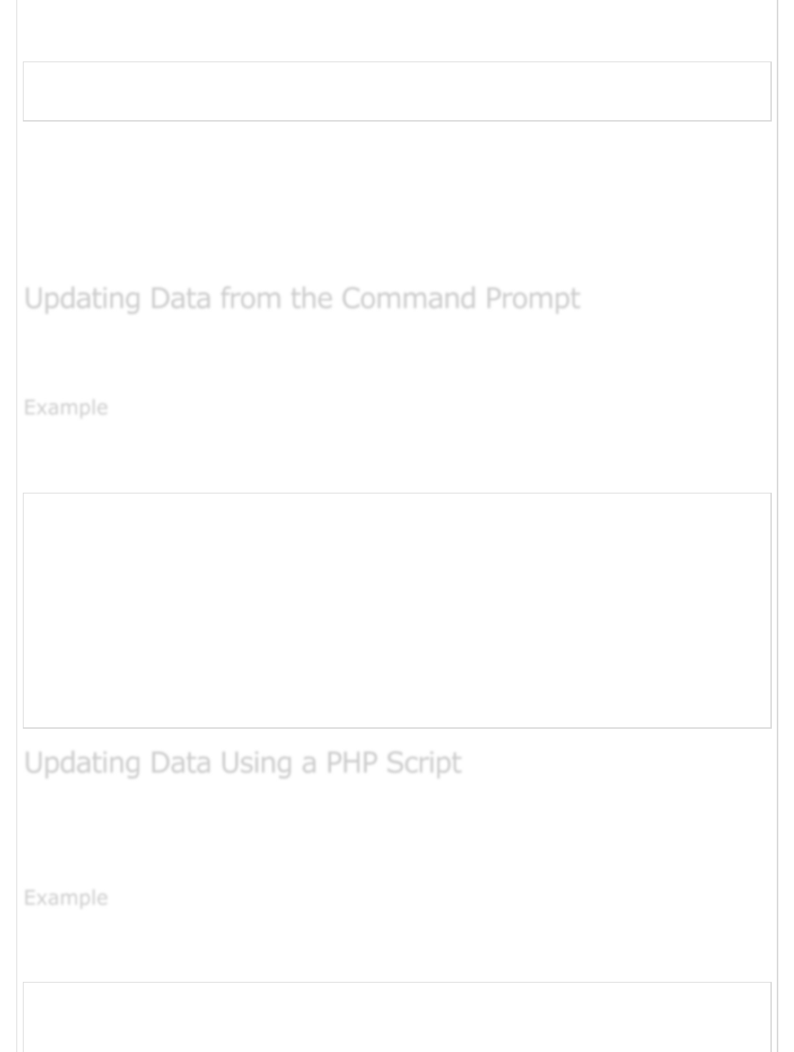Click the word "the" in the first heading

(311, 298)
